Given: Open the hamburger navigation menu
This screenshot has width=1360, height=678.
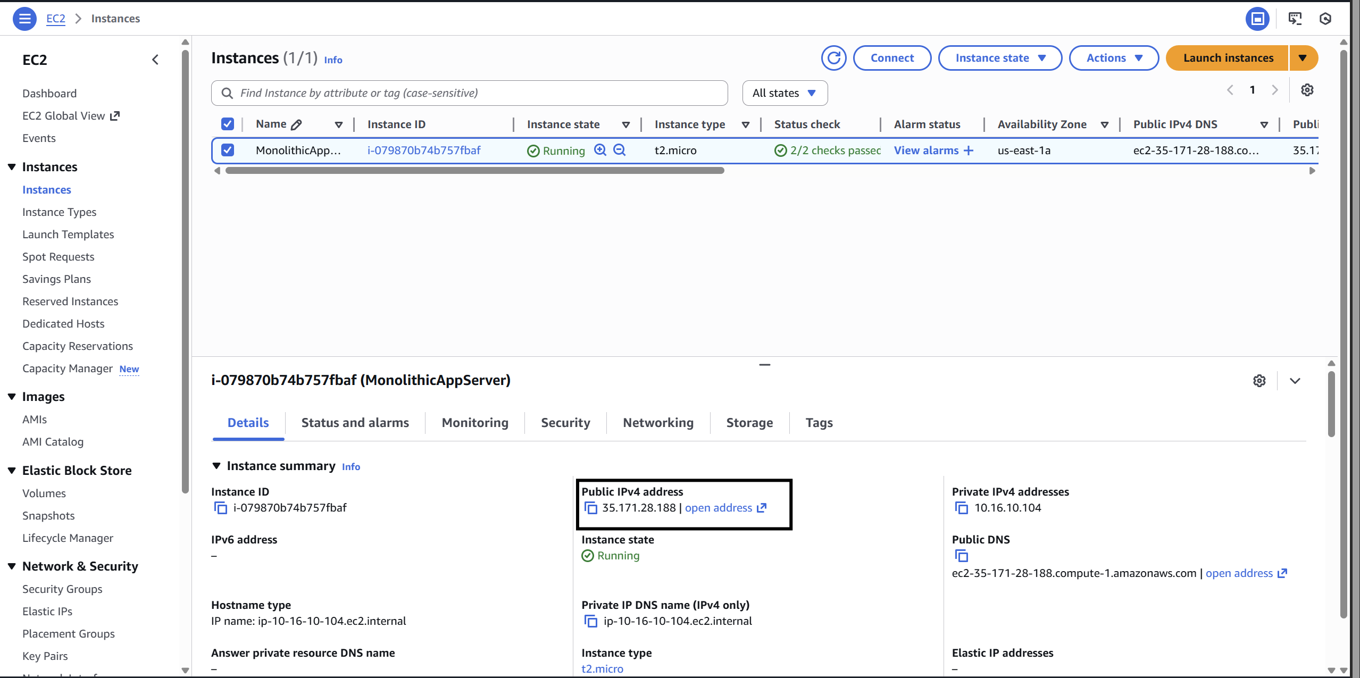Looking at the screenshot, I should (x=24, y=19).
